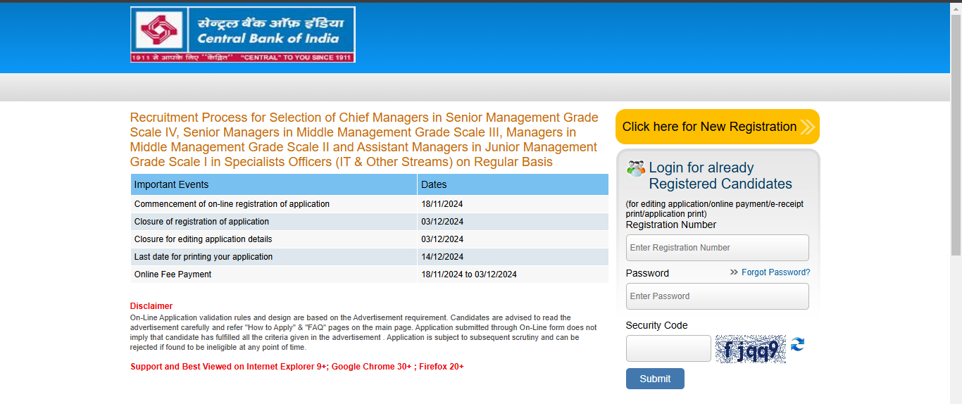Screen dimensions: 962x404
Task: Select Commencement of on-line registration row text
Action: click(x=232, y=204)
